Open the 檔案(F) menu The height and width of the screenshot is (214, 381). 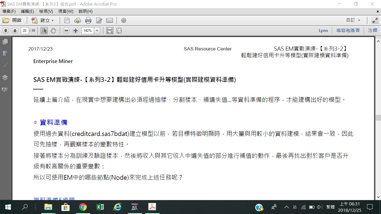(x=9, y=11)
